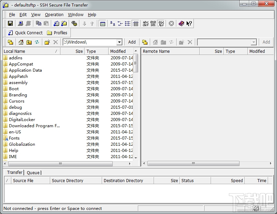Sort transfers by Status column
Screen dimensions: 277x214
pos(195,181)
